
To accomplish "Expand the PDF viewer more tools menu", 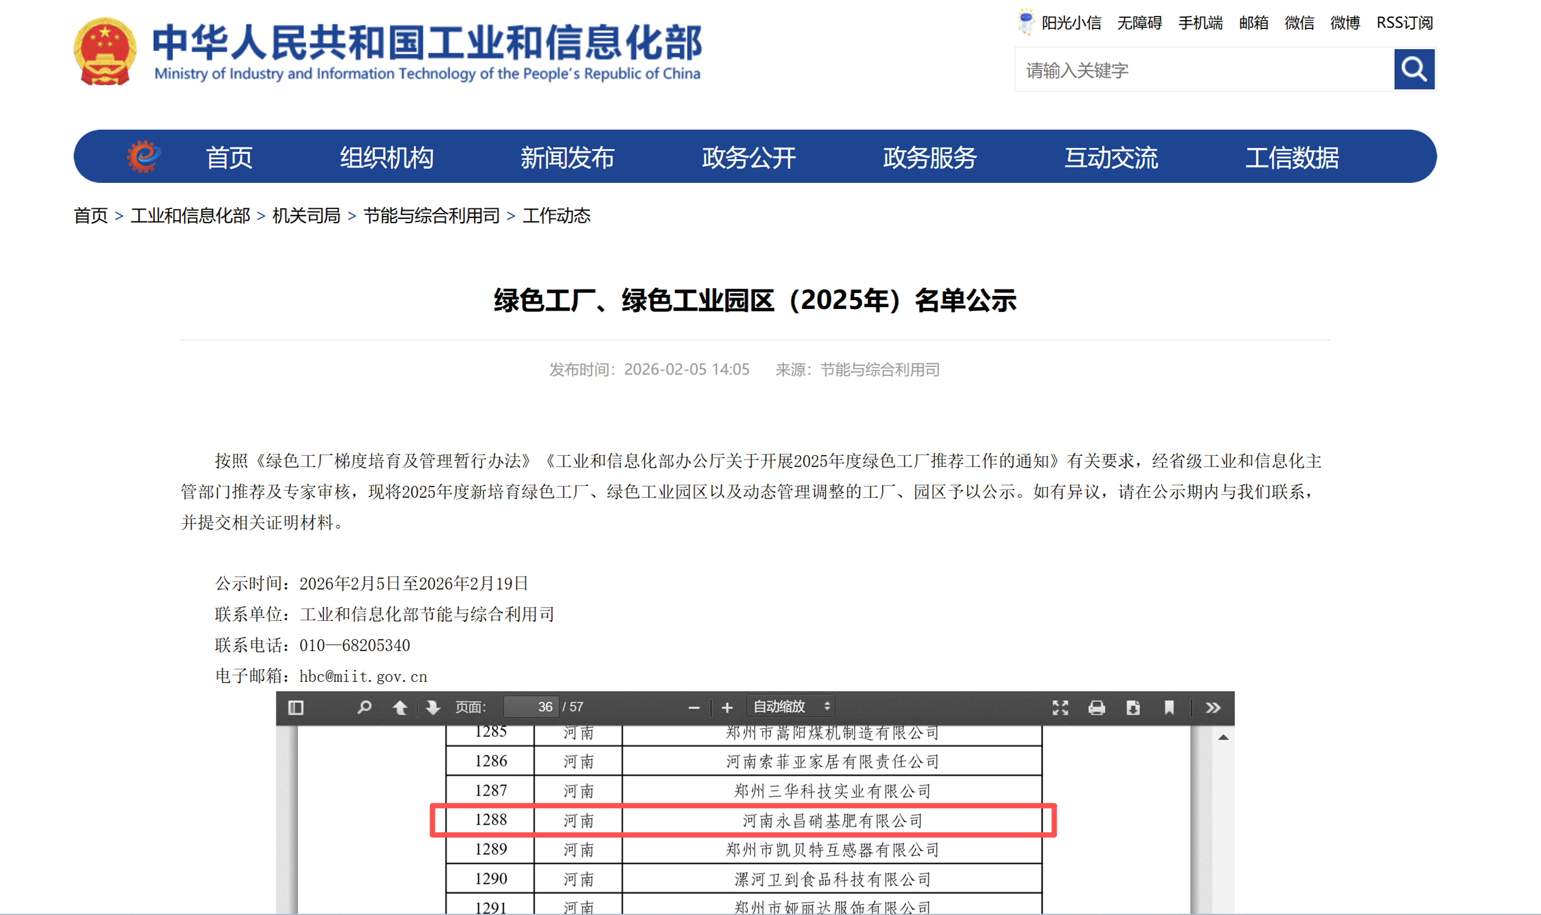I will [x=1212, y=707].
